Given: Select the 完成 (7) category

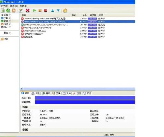Looking at the screenshot, I should (x=6, y=21).
